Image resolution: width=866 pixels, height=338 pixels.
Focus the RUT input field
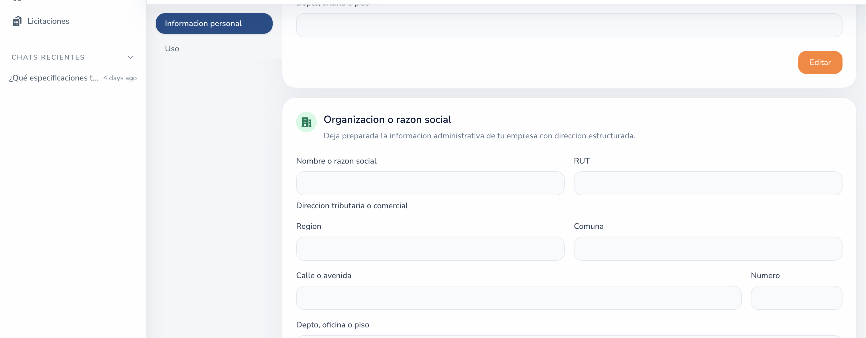[708, 183]
